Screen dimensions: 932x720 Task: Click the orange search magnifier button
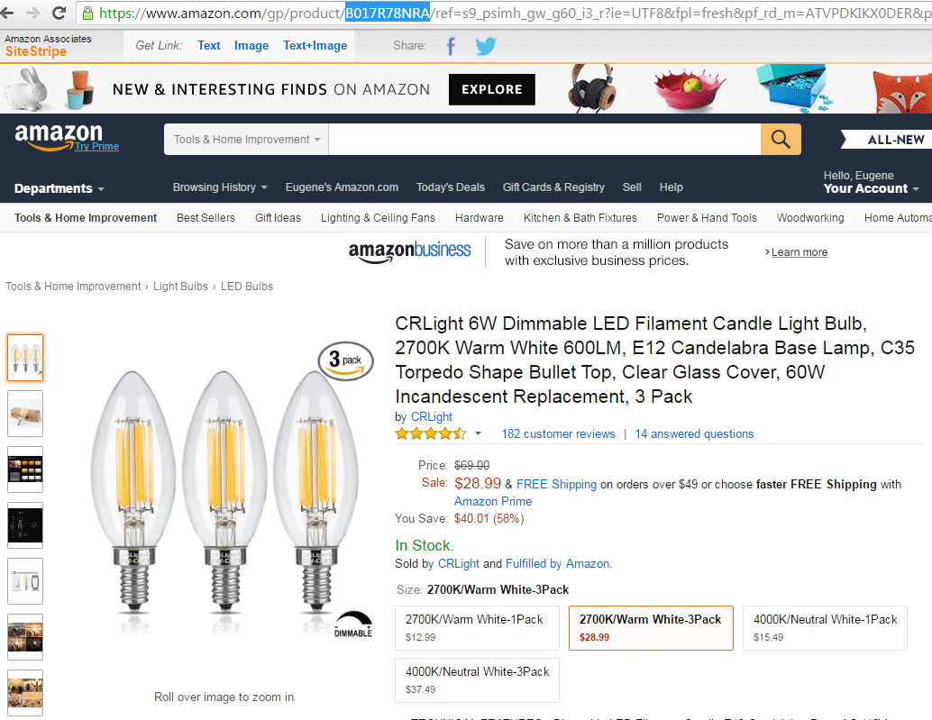pyautogui.click(x=781, y=140)
